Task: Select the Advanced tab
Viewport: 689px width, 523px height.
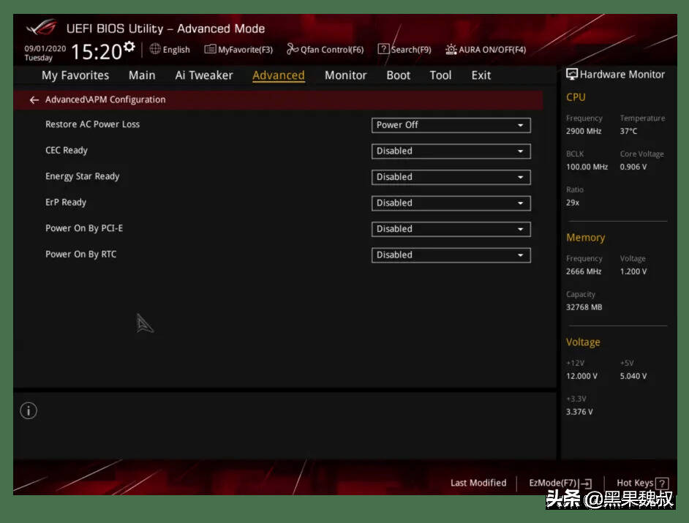Action: coord(279,75)
